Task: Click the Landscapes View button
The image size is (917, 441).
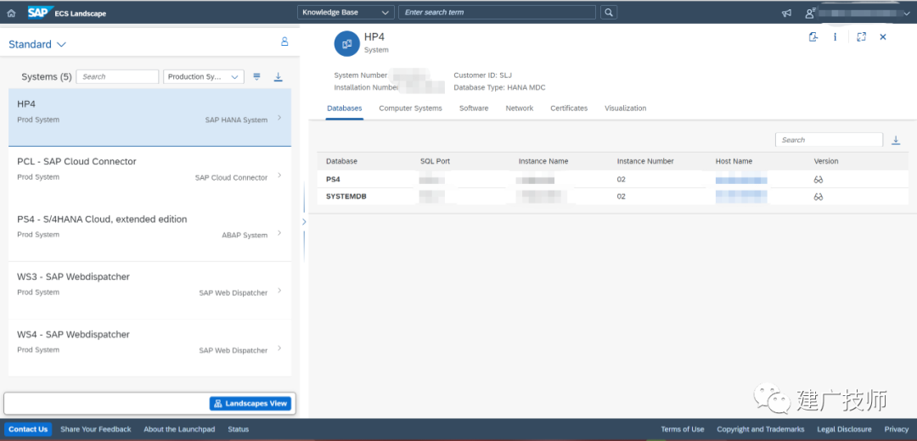Action: (x=250, y=404)
